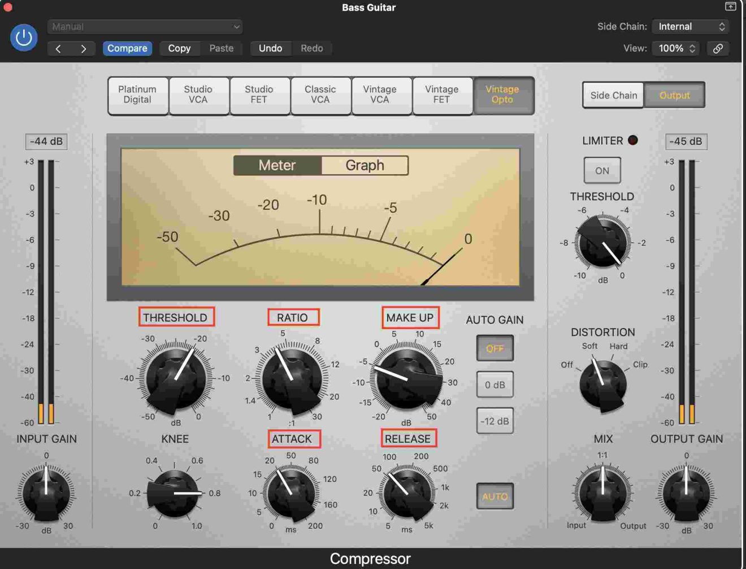Open the View zoom percentage selector

pos(675,49)
